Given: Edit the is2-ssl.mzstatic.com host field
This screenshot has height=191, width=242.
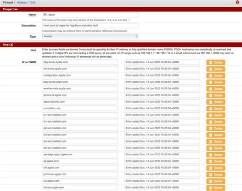Looking at the screenshot, I should tap(80, 128).
